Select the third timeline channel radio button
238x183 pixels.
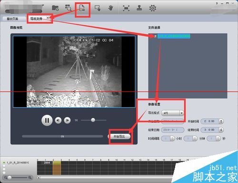[x=4, y=169]
